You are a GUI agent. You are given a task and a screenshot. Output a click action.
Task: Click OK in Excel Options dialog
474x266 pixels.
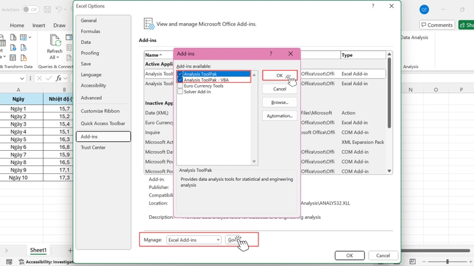[350, 255]
